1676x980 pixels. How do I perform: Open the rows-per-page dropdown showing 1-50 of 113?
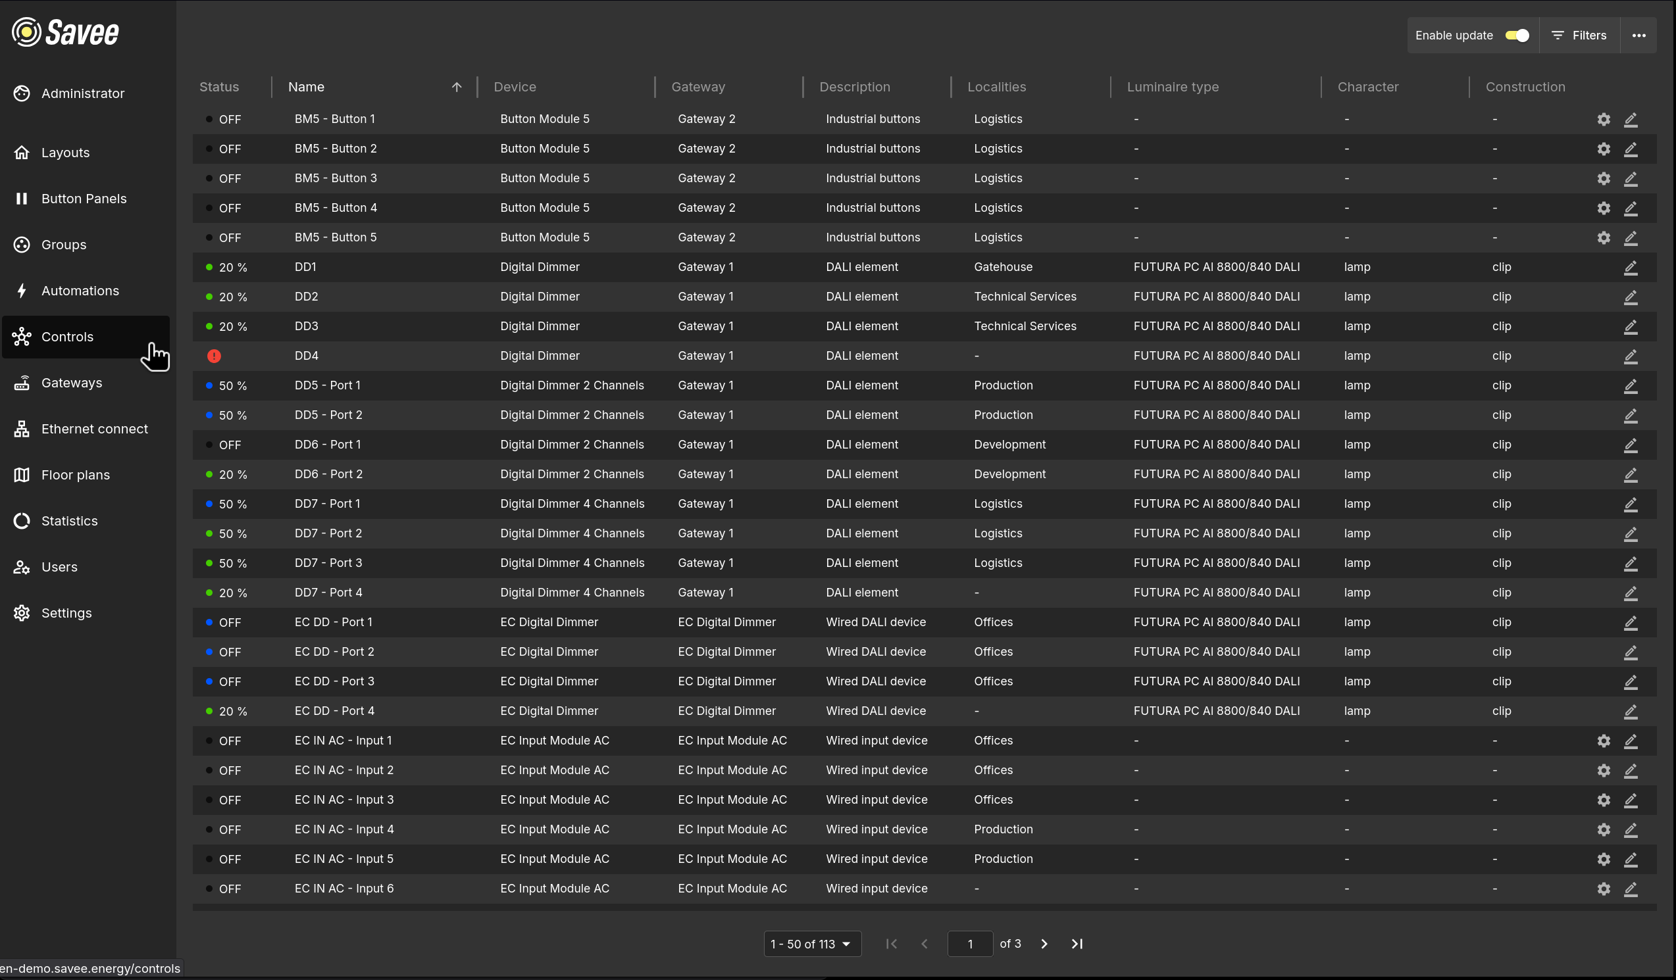[x=811, y=943]
